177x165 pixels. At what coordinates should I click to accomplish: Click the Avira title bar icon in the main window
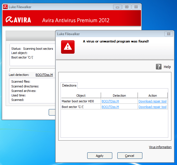point(5,7)
